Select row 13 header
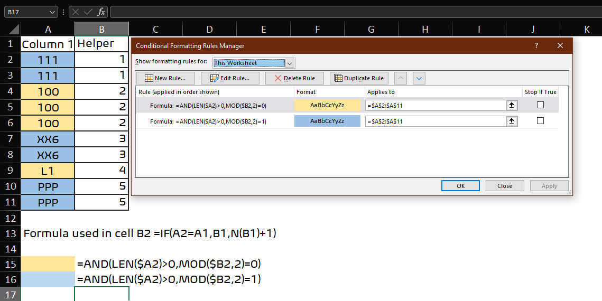The height and width of the screenshot is (301, 602). click(x=11, y=233)
